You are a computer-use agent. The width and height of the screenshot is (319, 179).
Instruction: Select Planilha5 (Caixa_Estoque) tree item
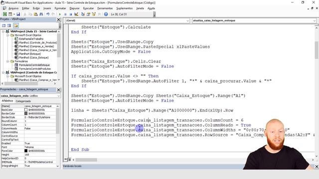(x=34, y=58)
